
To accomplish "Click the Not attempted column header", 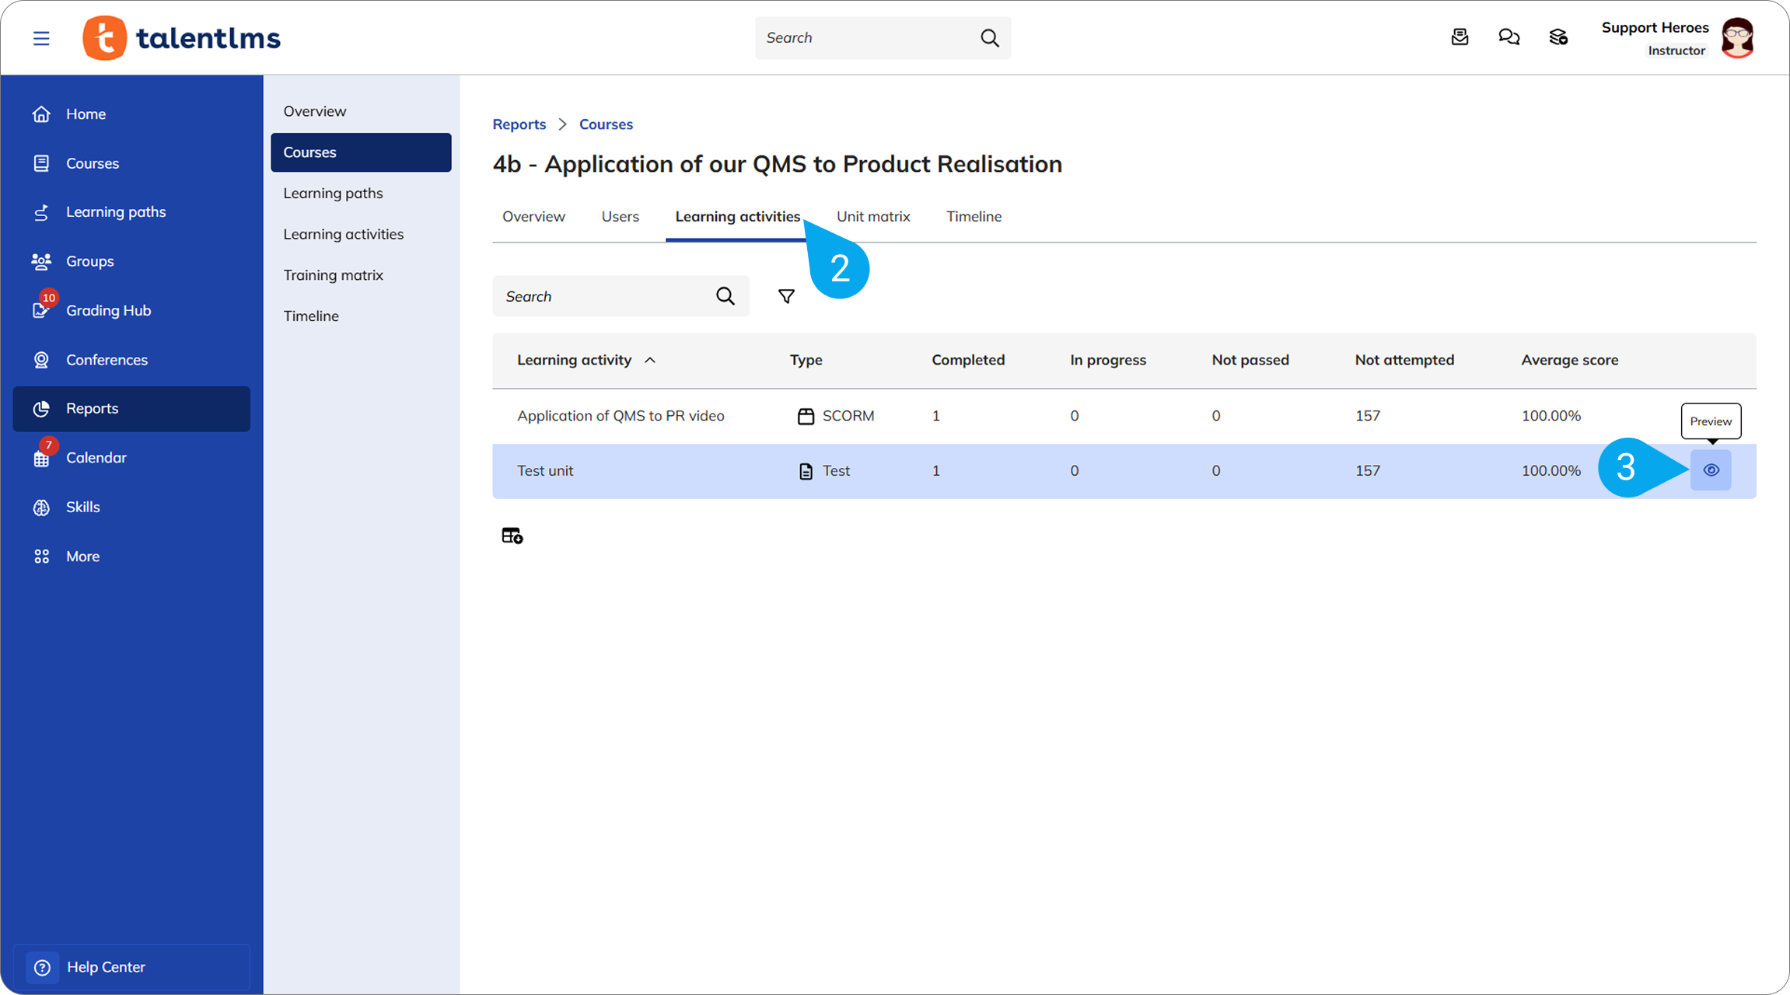I will pos(1404,360).
